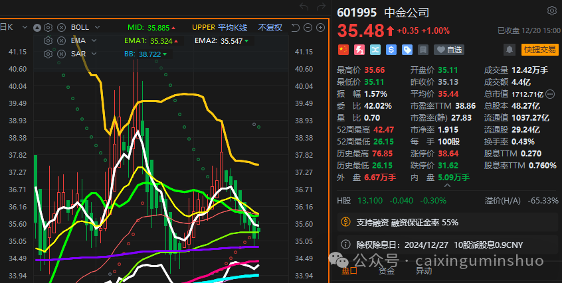The height and width of the screenshot is (283, 562).
Task: Click the blue price tag icon
Action: point(407,50)
